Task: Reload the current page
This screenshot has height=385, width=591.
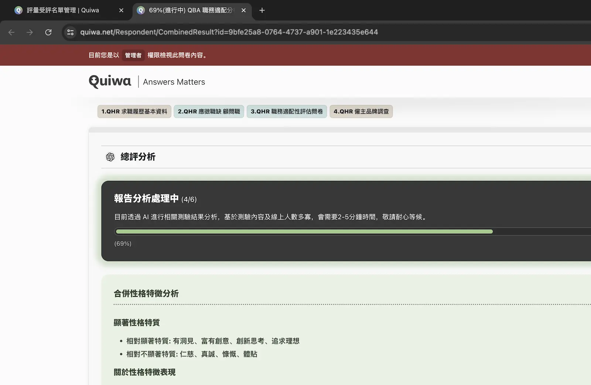Action: 48,32
